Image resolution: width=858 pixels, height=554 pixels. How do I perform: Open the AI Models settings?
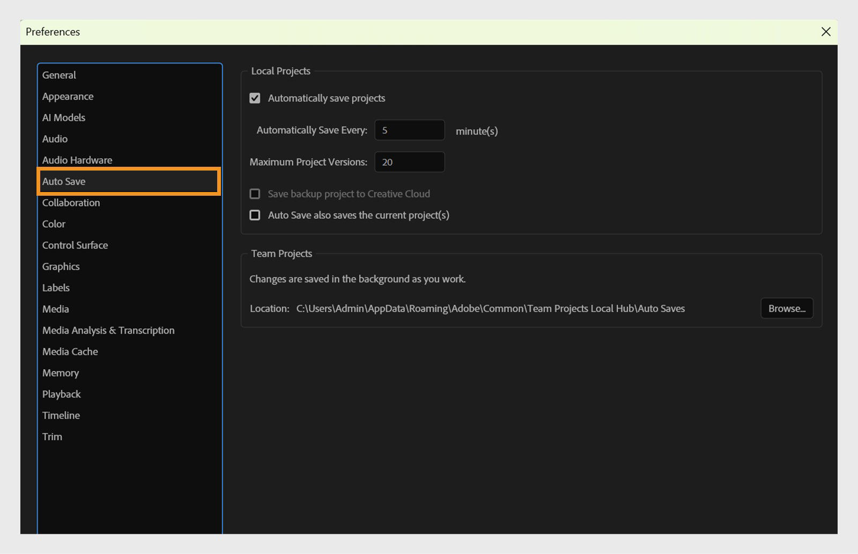point(63,117)
